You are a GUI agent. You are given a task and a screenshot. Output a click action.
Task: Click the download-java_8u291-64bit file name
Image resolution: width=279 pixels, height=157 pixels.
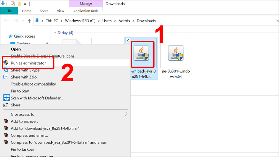(x=143, y=74)
